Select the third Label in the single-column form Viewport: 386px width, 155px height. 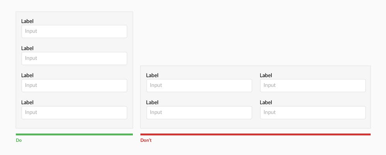(x=27, y=75)
